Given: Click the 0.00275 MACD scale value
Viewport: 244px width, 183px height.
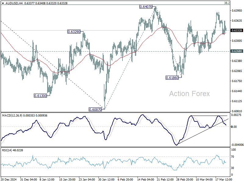Looking at the screenshot, I should click(236, 115).
